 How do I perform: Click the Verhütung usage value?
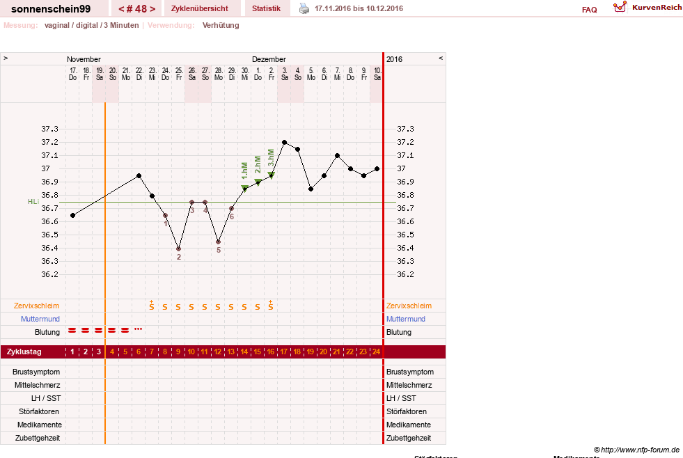tap(221, 25)
